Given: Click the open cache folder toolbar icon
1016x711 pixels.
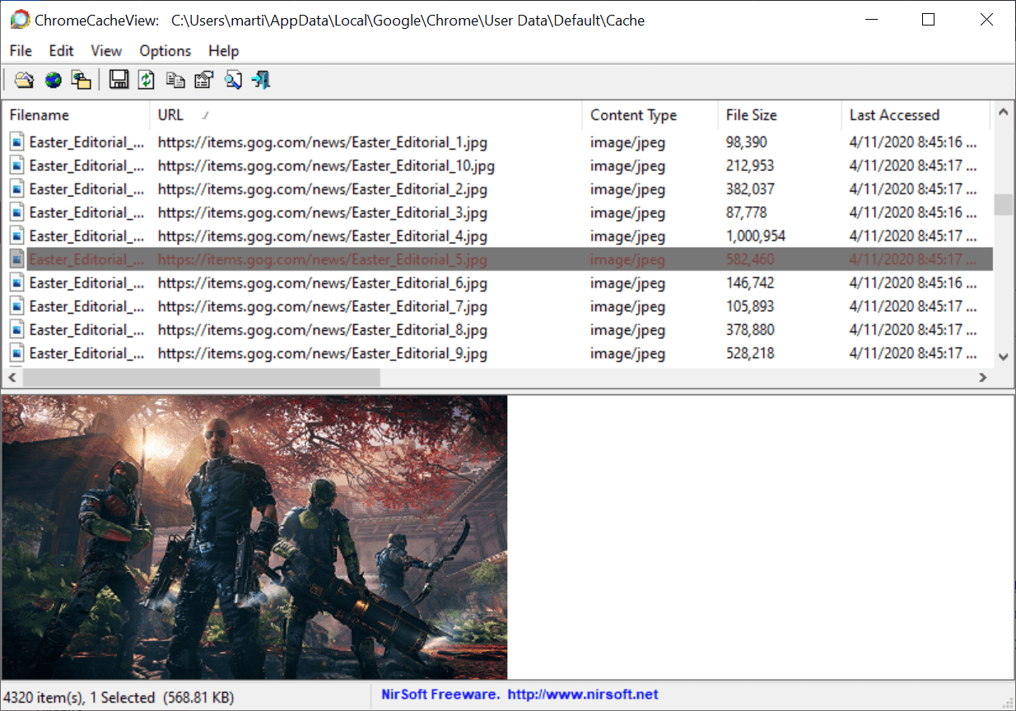Looking at the screenshot, I should pos(24,80).
